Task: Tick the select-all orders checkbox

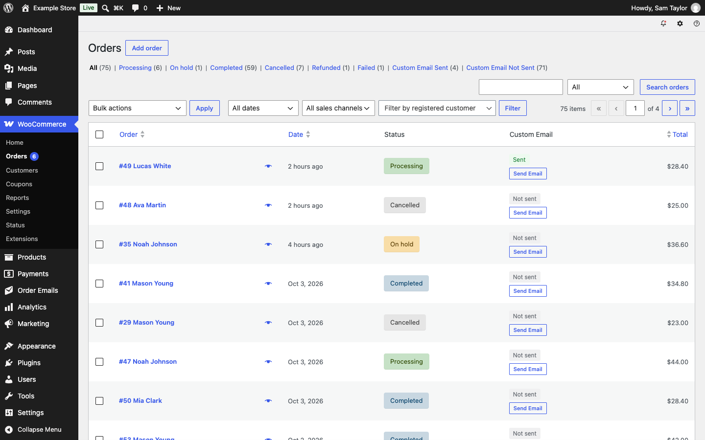Action: [x=99, y=134]
